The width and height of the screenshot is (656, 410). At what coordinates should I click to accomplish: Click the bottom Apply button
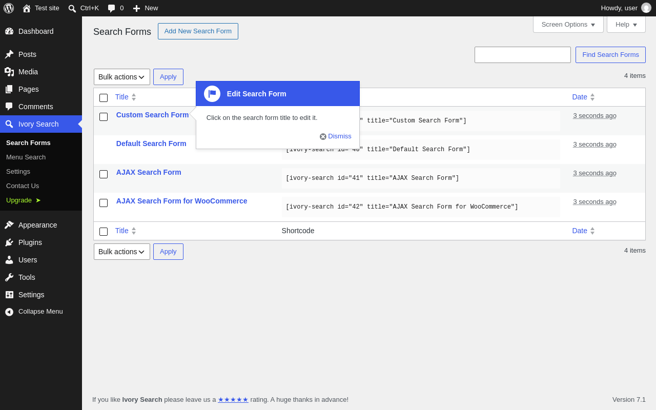[x=168, y=252]
